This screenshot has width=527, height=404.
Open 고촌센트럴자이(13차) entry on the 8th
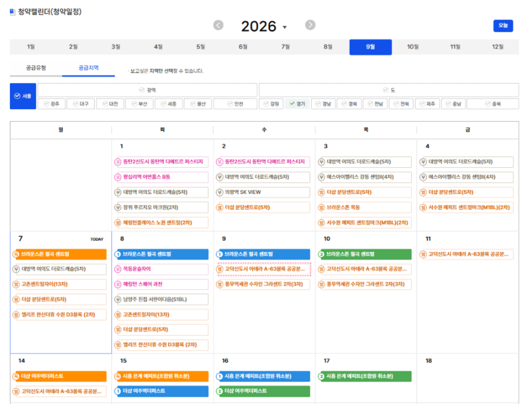tap(161, 315)
